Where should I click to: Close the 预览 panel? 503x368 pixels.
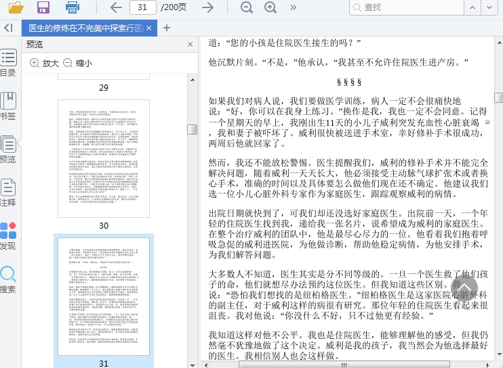190,45
